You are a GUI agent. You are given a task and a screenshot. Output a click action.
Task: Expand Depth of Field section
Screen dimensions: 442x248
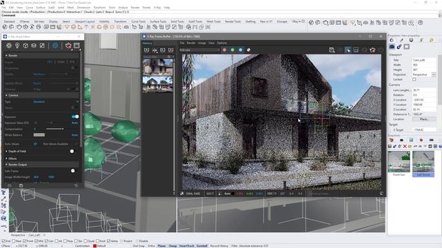click(x=6, y=152)
